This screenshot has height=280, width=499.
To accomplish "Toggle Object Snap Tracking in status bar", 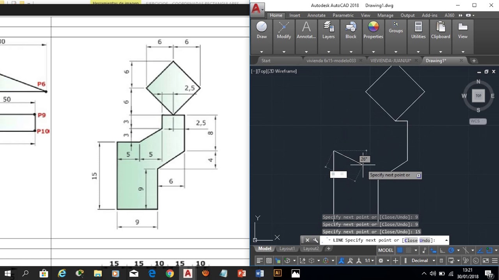I will coord(480,250).
